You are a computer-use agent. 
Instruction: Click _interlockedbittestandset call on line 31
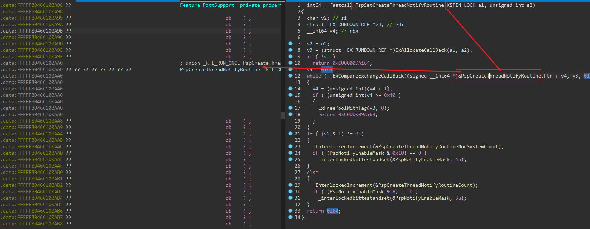tap(354, 198)
